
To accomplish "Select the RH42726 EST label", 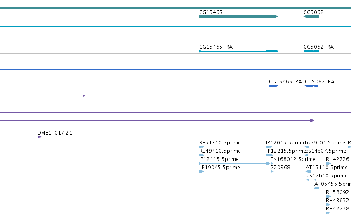I will [338, 159].
